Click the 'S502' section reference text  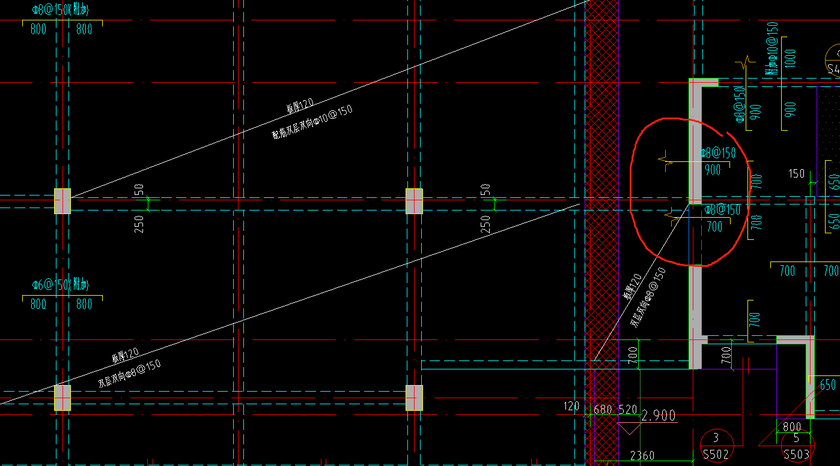coord(716,455)
